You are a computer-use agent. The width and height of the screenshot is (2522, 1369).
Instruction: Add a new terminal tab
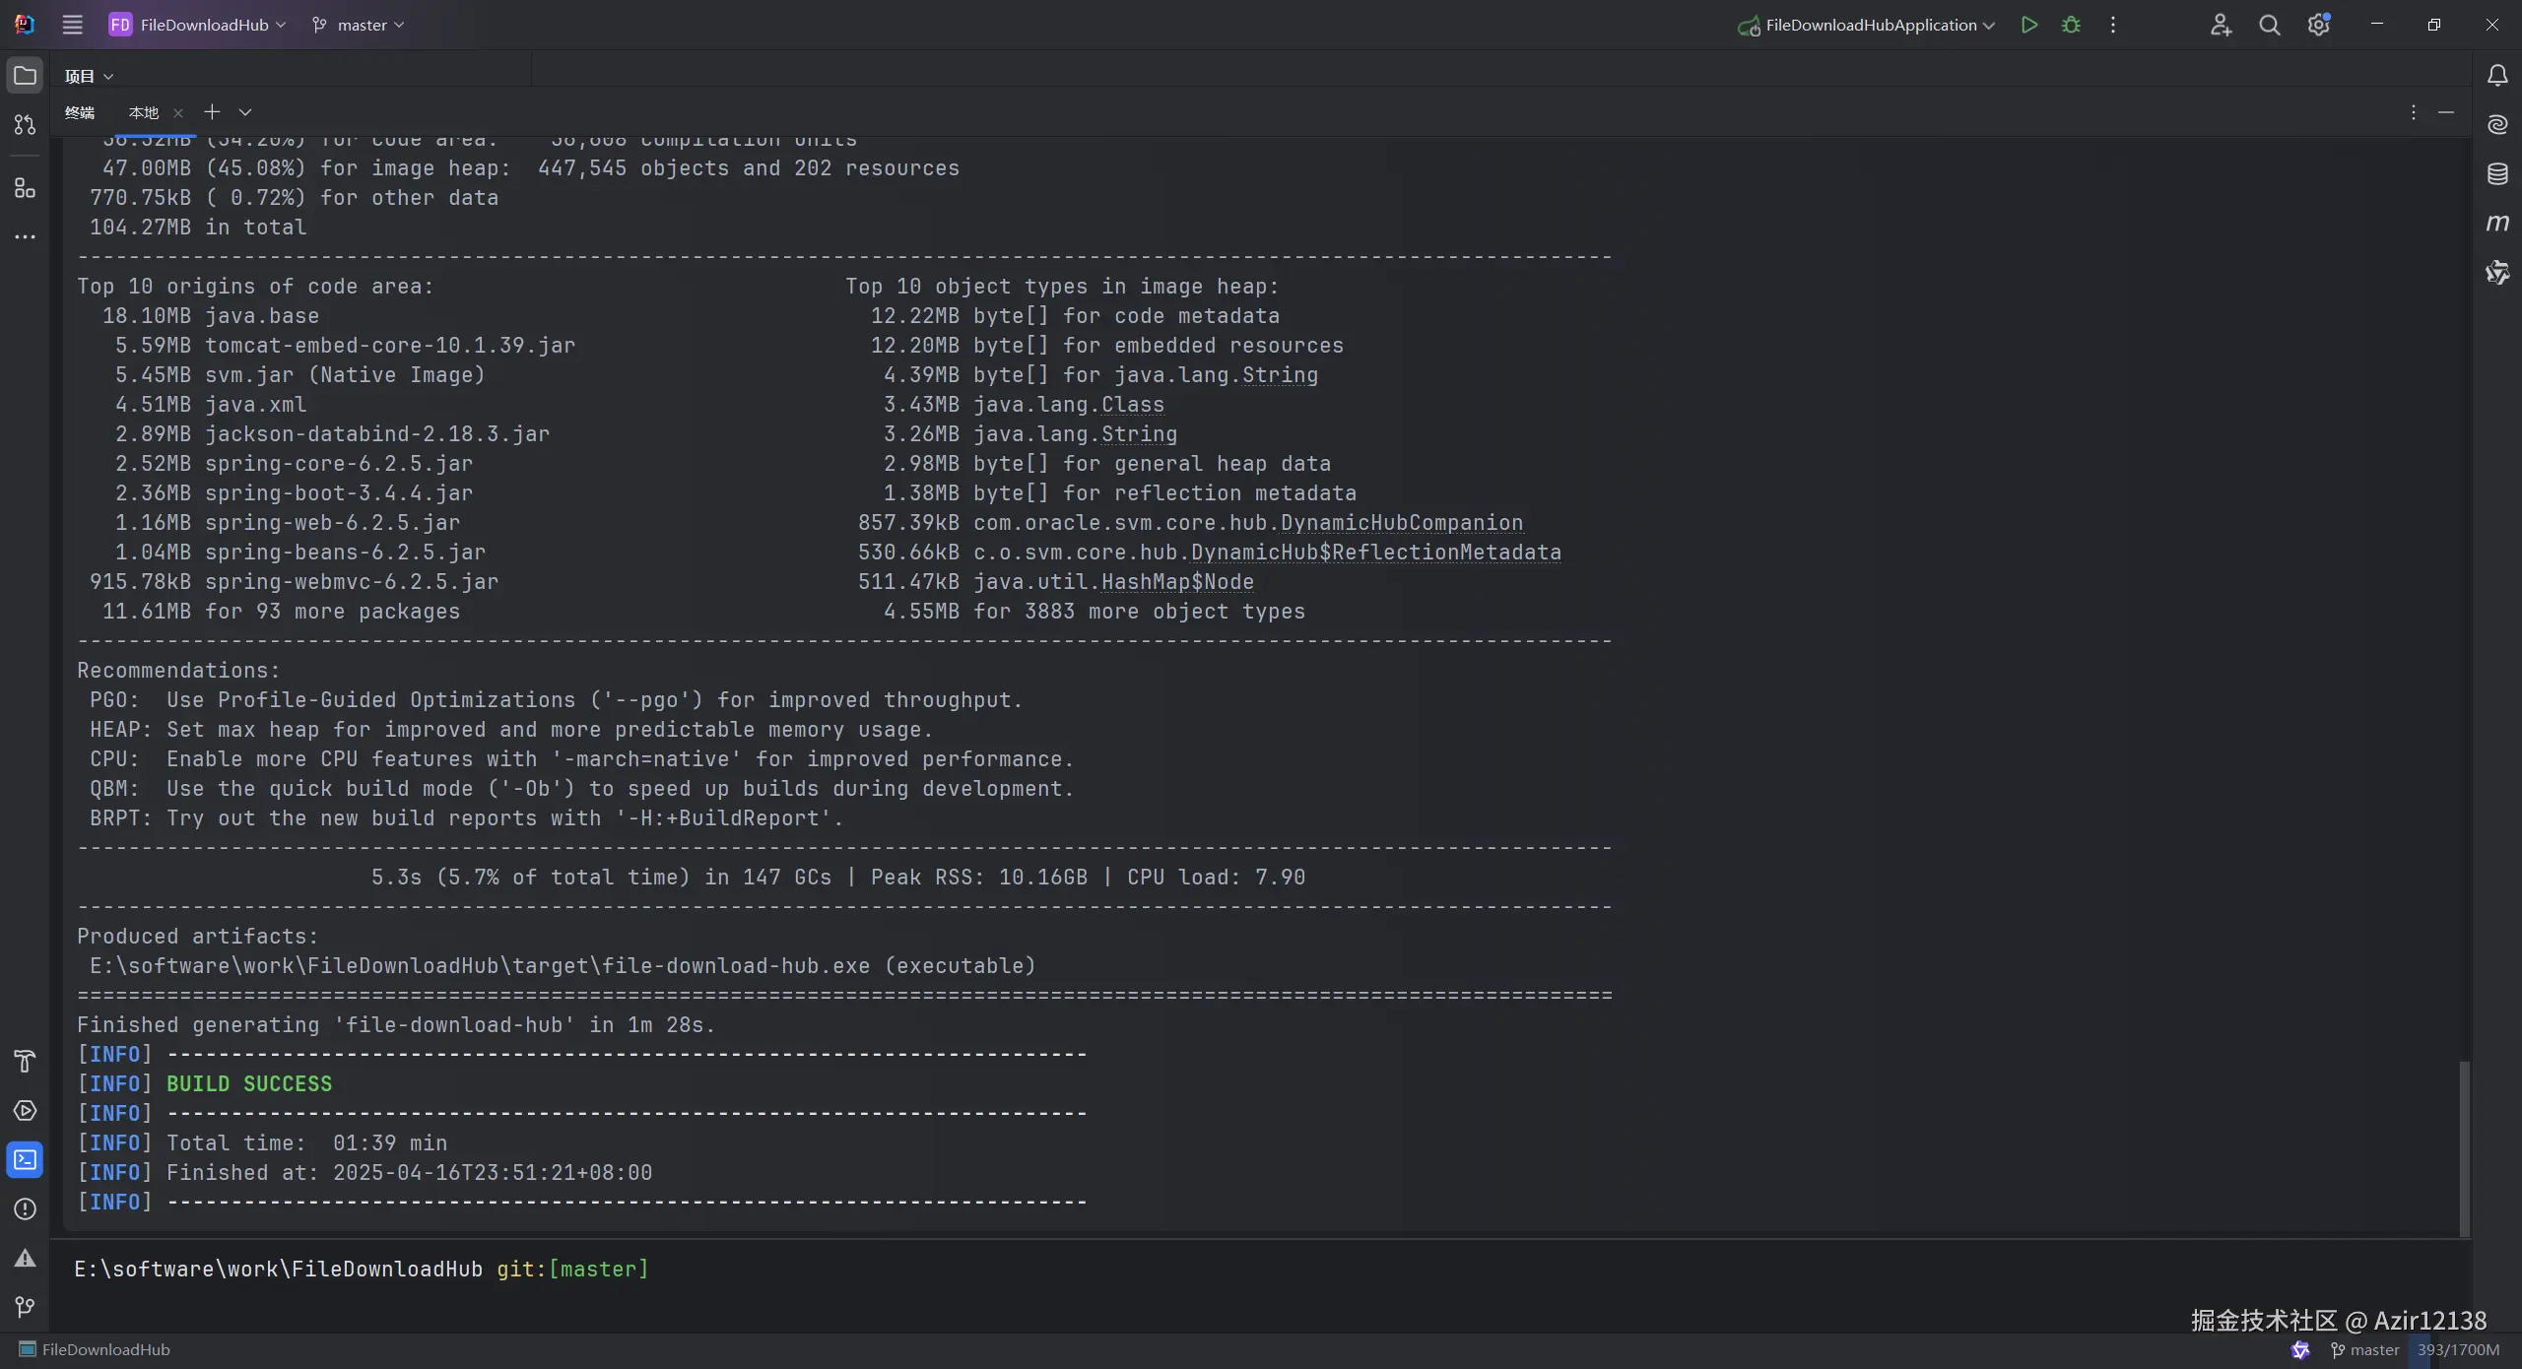(x=212, y=112)
